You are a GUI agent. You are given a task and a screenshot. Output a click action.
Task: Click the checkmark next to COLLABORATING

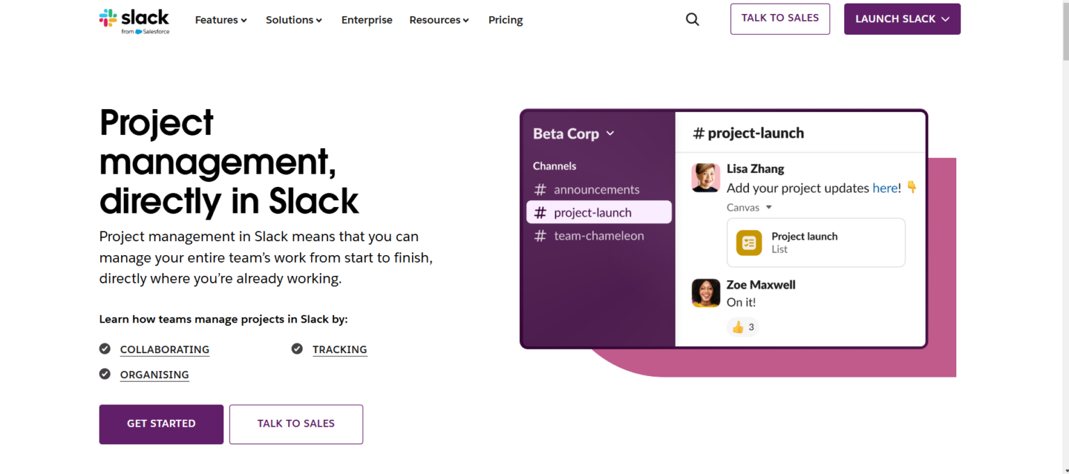pos(104,348)
